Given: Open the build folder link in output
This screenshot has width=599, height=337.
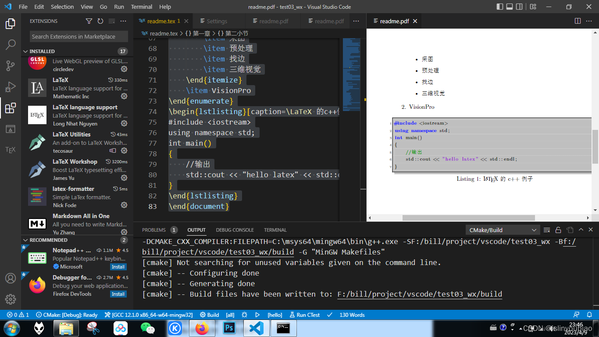Looking at the screenshot, I should pyautogui.click(x=419, y=294).
